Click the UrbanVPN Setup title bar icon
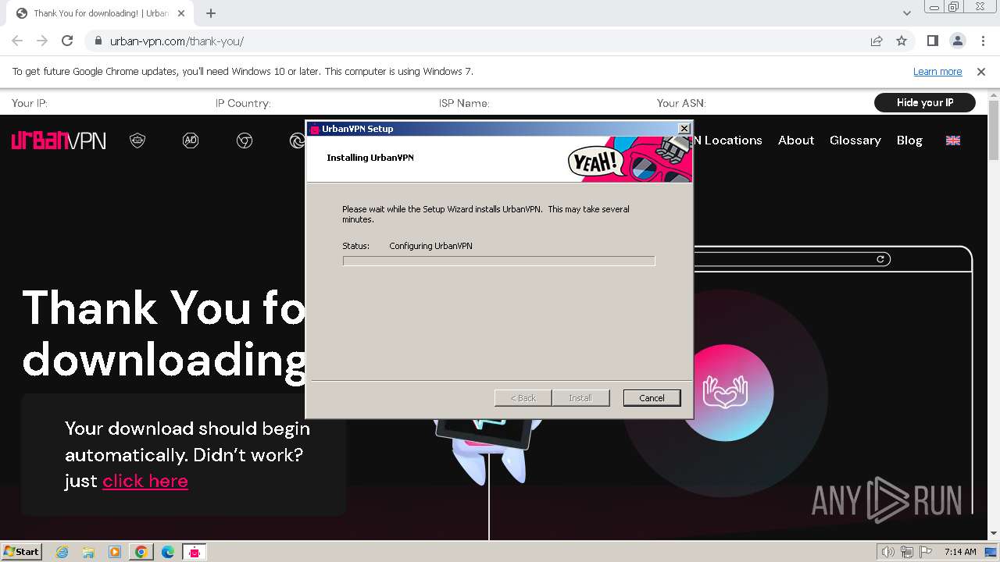The image size is (1000, 562). pos(315,129)
